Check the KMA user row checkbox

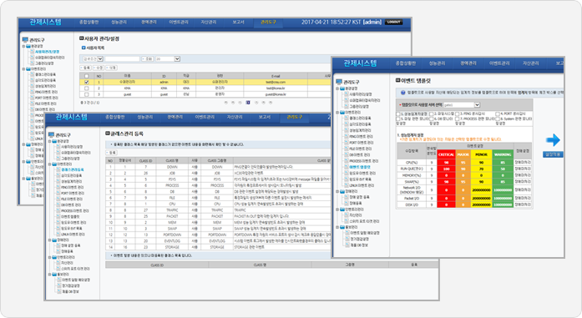pyautogui.click(x=87, y=88)
